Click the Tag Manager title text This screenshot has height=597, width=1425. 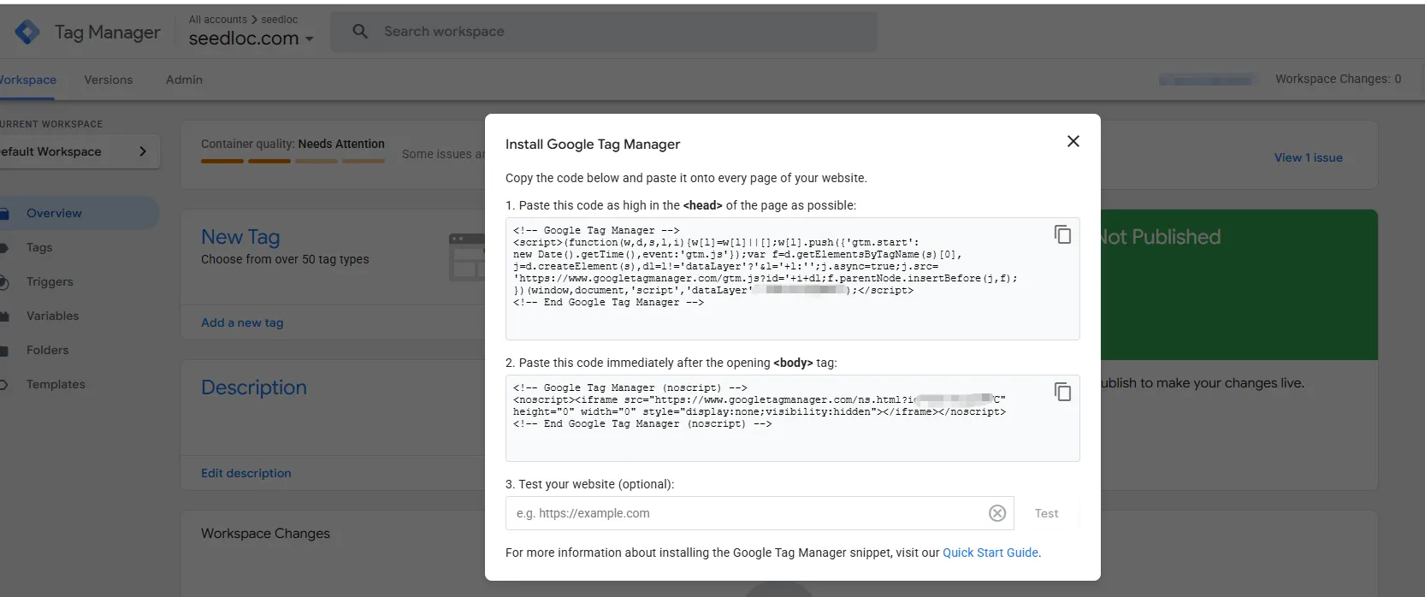tap(108, 33)
